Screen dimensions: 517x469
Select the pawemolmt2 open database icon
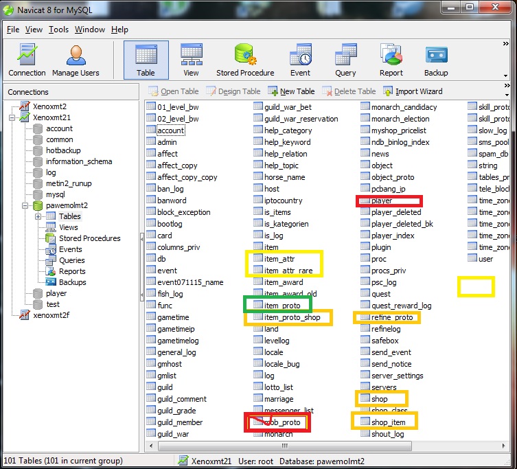(x=38, y=205)
